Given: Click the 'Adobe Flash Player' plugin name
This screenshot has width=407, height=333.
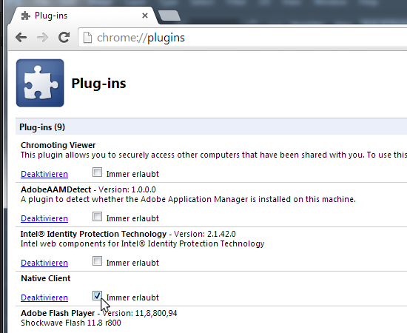Looking at the screenshot, I should [58, 313].
